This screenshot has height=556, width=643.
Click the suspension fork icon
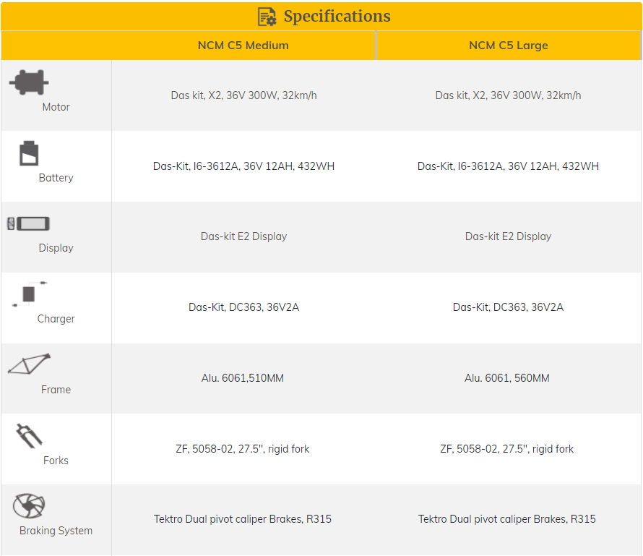30,436
